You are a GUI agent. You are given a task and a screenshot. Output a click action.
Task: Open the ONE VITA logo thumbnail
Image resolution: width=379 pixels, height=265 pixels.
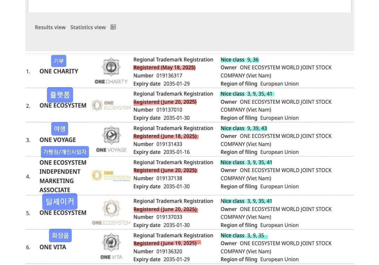[111, 246]
